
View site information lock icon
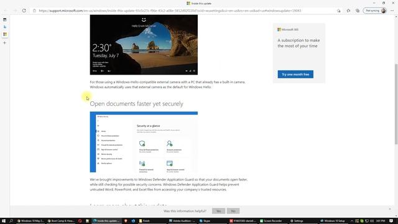(35, 11)
